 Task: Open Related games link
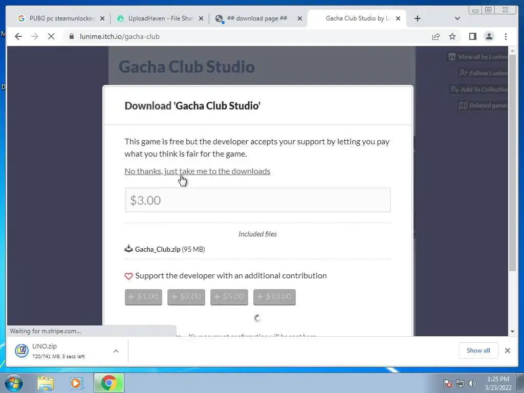[483, 105]
